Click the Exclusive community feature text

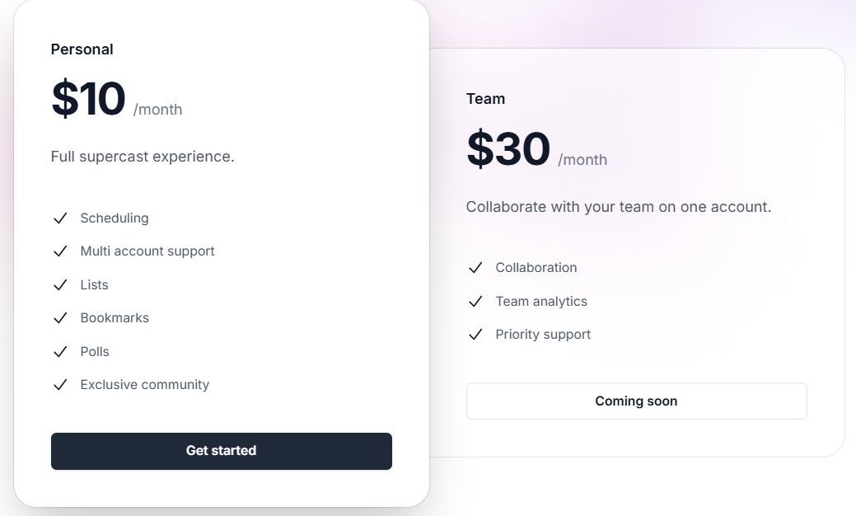point(145,385)
